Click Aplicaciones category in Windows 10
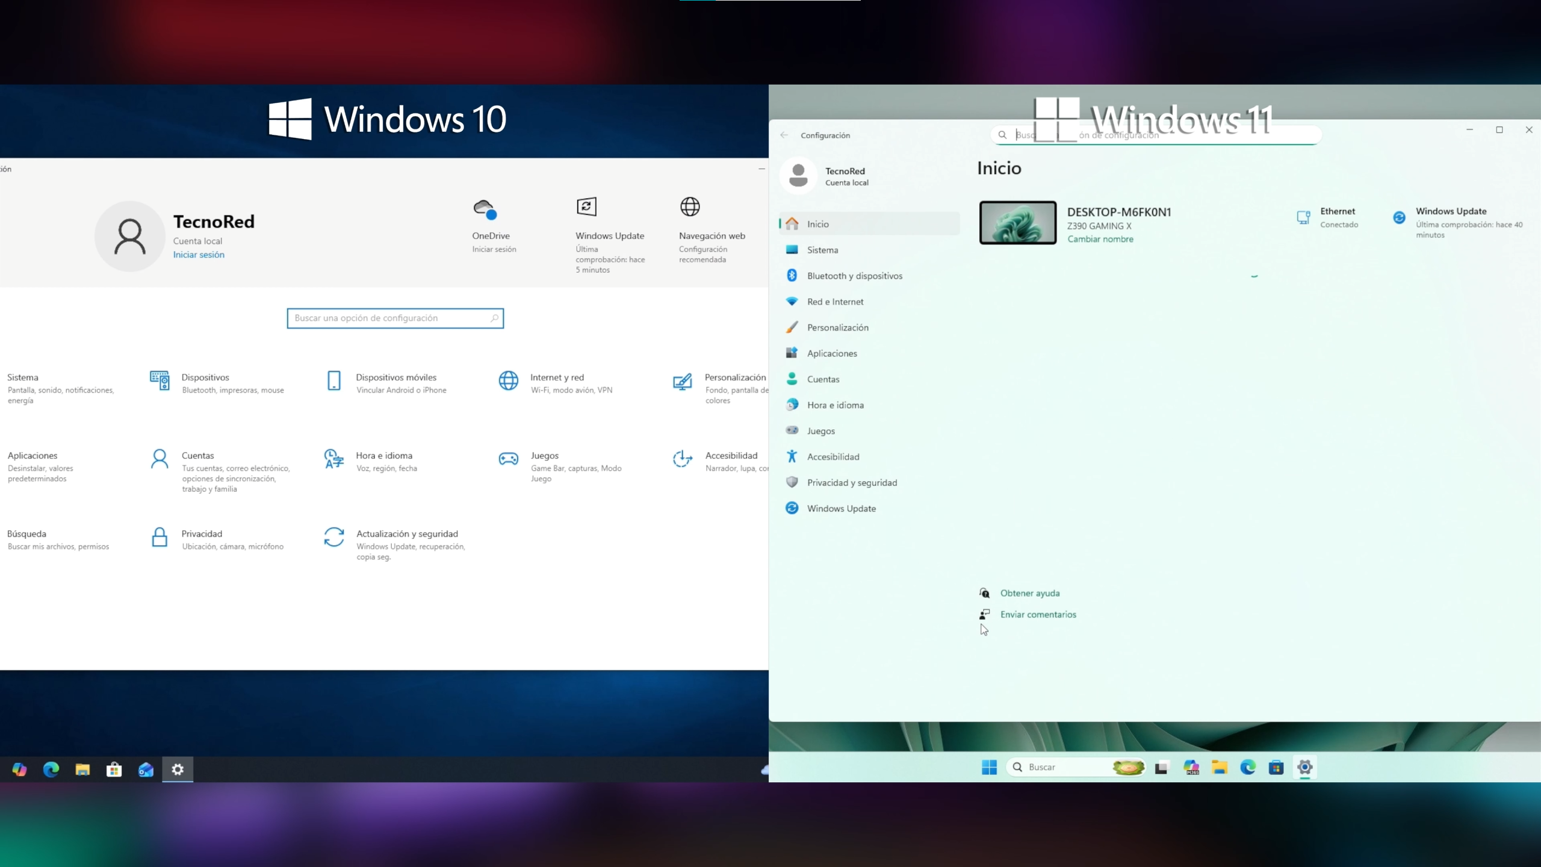 pos(40,466)
